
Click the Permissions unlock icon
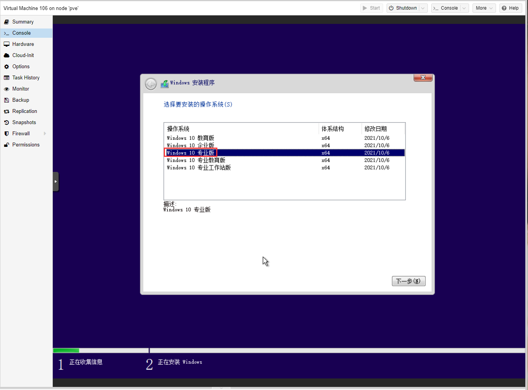coord(7,145)
